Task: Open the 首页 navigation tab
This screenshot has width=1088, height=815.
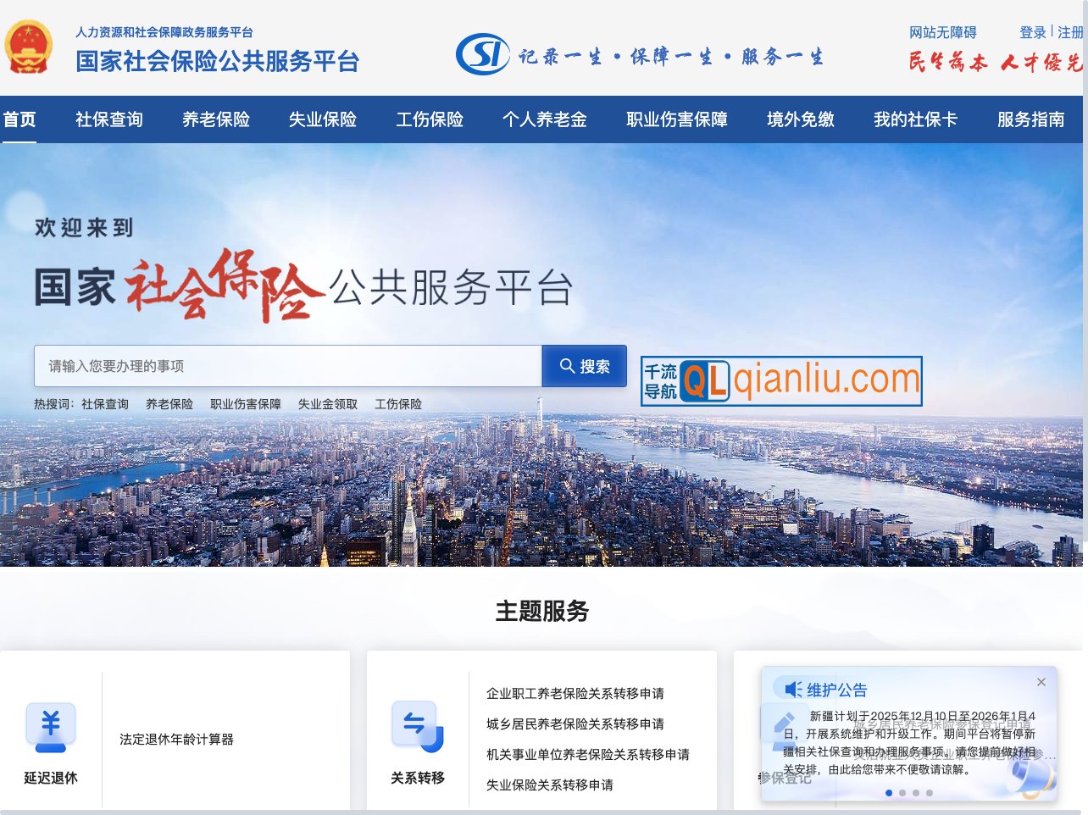Action: [20, 119]
